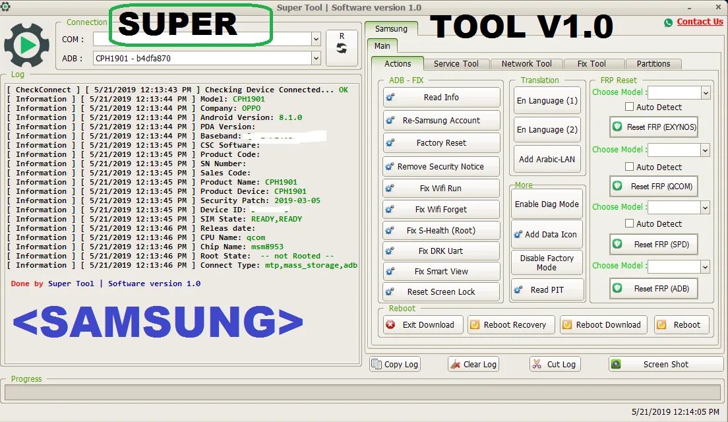Click the Reboot Download button
Viewport: 728px width, 422px height.
(604, 324)
